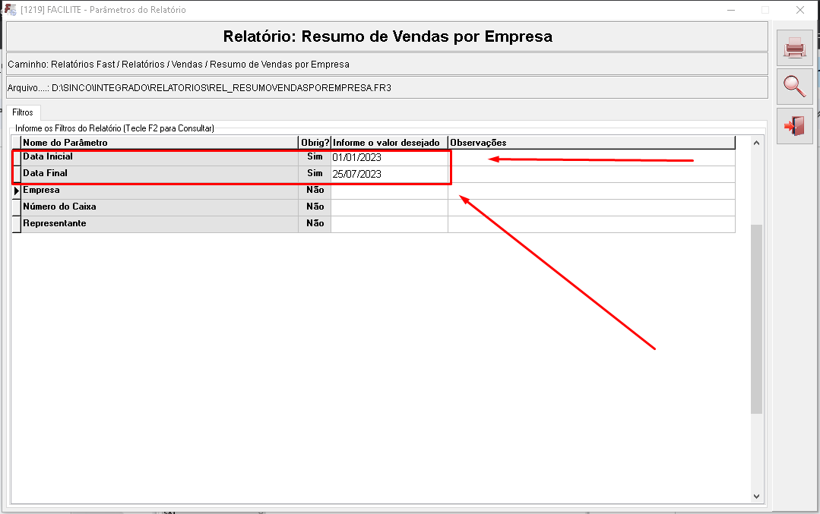Click the Número do Caixa value field
Image resolution: width=820 pixels, height=514 pixels.
[389, 207]
